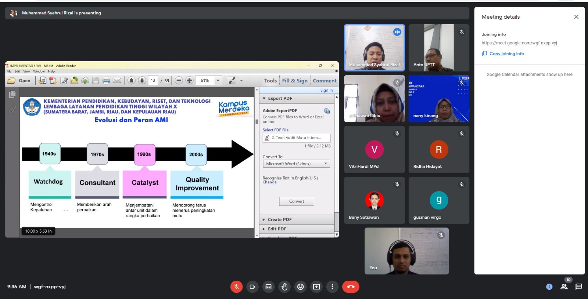Screen dimensions: 588x299
Task: Click Copy joining info link
Action: [506, 54]
